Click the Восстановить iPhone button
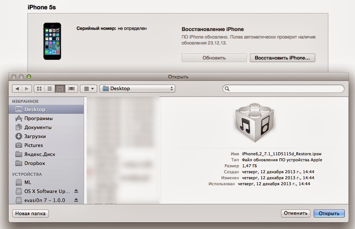This screenshot has height=229, width=355. coord(282,58)
